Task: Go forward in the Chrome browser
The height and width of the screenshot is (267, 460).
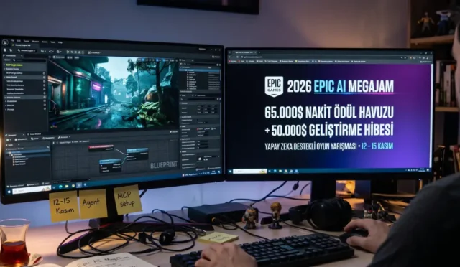Action: point(234,57)
